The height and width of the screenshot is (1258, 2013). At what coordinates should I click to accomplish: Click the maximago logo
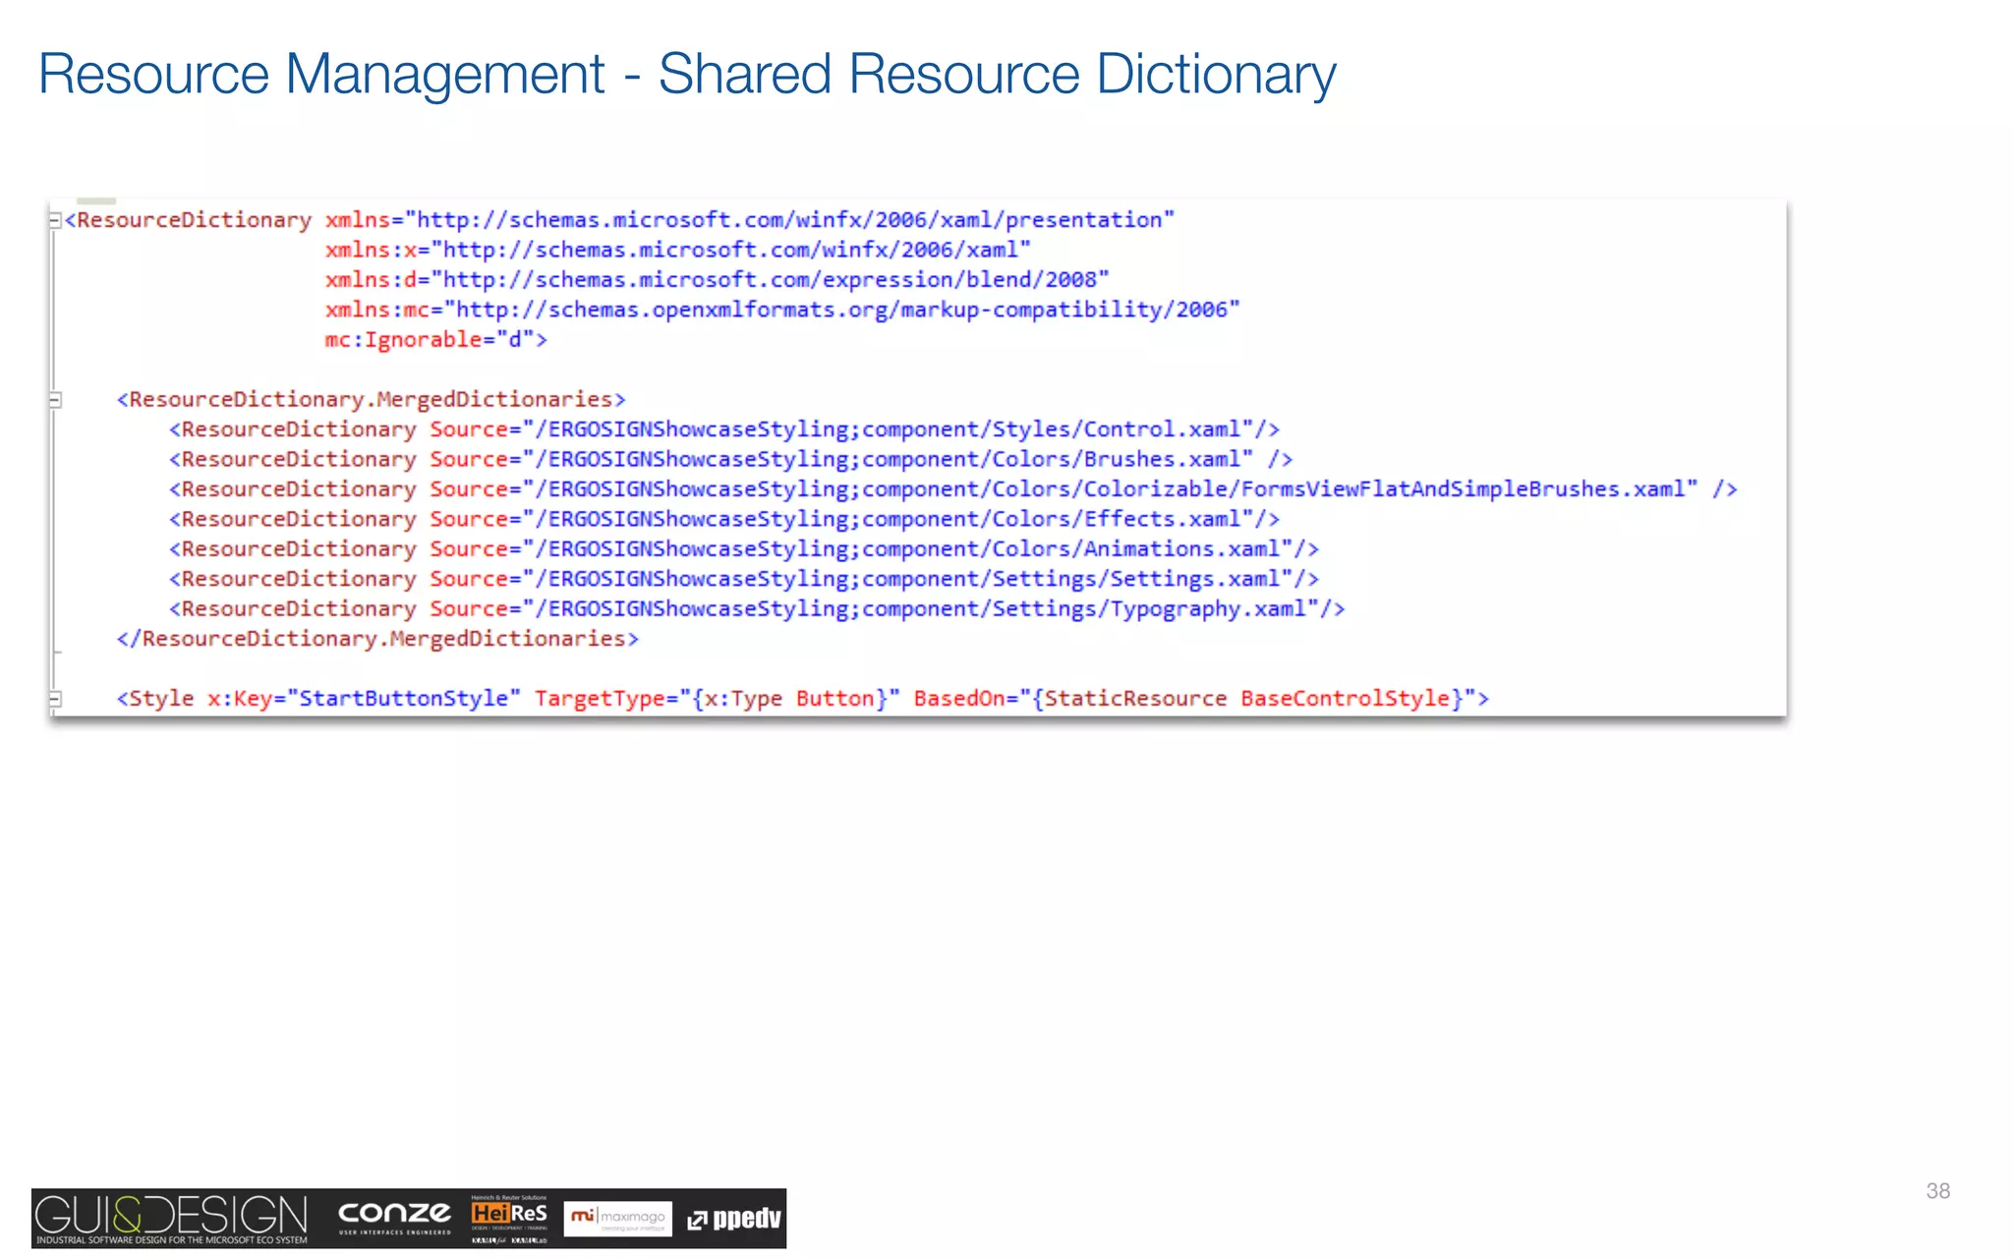618,1219
